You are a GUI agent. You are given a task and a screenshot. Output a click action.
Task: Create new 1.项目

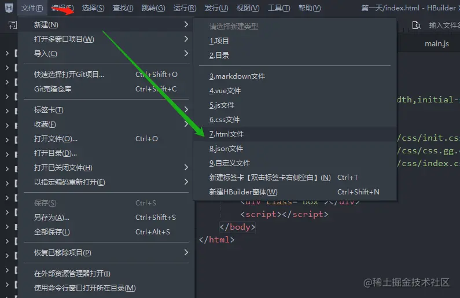point(295,41)
